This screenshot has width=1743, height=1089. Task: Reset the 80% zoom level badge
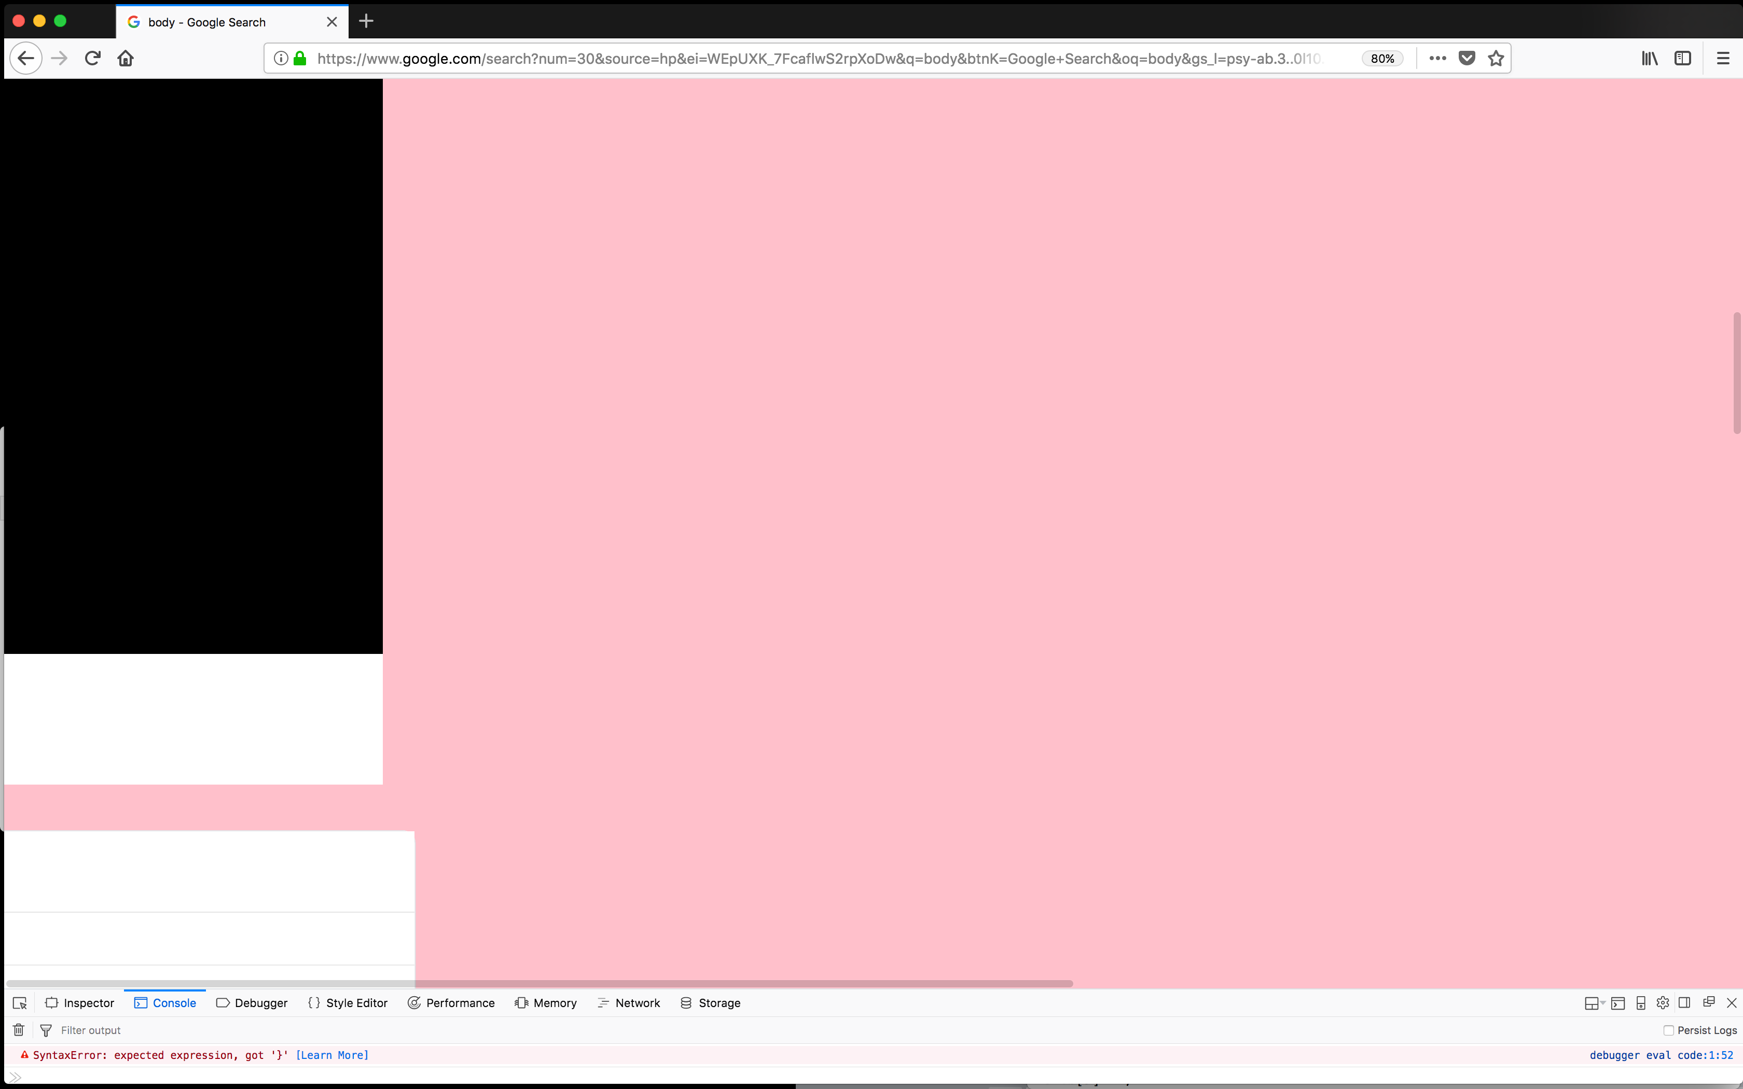pyautogui.click(x=1382, y=58)
